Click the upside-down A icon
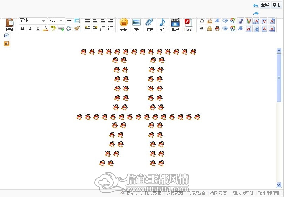The image size is (284, 197). coord(264,21)
